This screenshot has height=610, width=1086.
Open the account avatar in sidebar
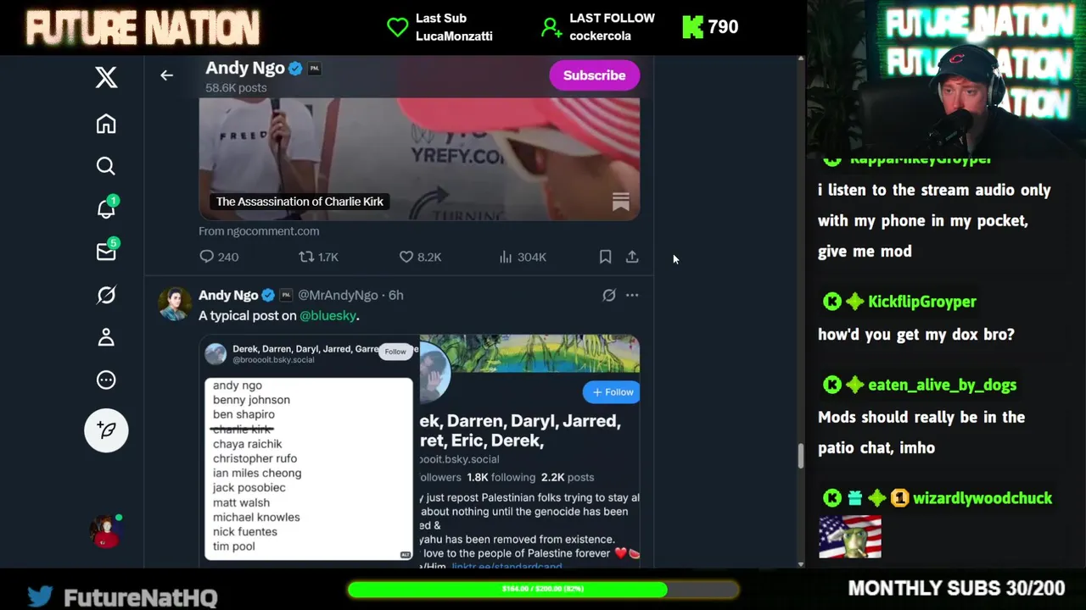coord(106,531)
